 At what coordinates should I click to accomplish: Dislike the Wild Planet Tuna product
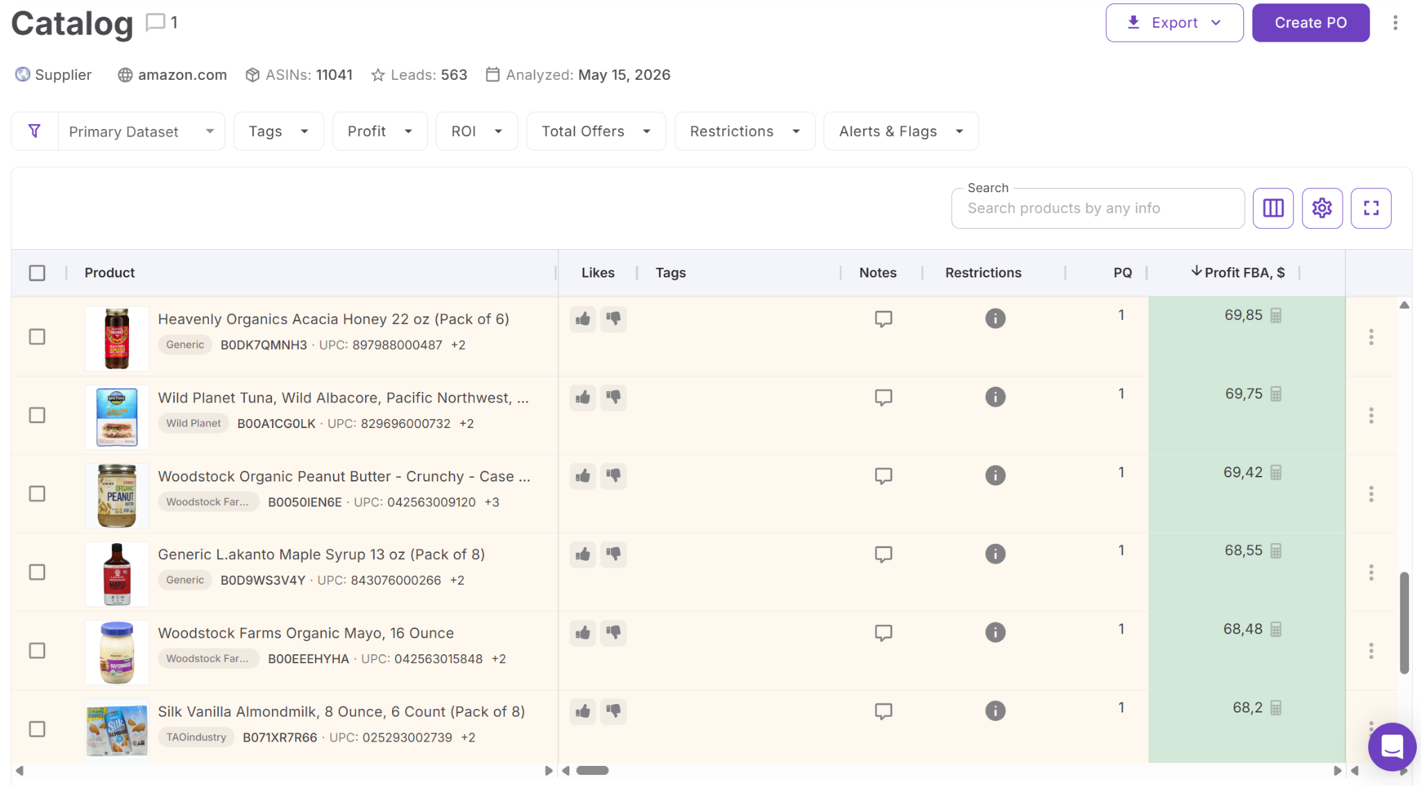[613, 398]
